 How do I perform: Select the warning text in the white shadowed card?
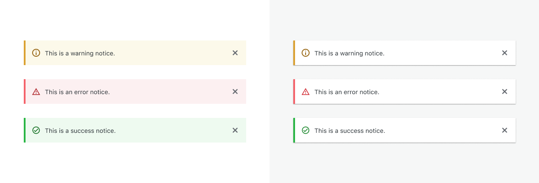[349, 53]
